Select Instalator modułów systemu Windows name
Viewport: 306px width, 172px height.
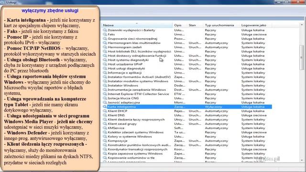point(138,81)
